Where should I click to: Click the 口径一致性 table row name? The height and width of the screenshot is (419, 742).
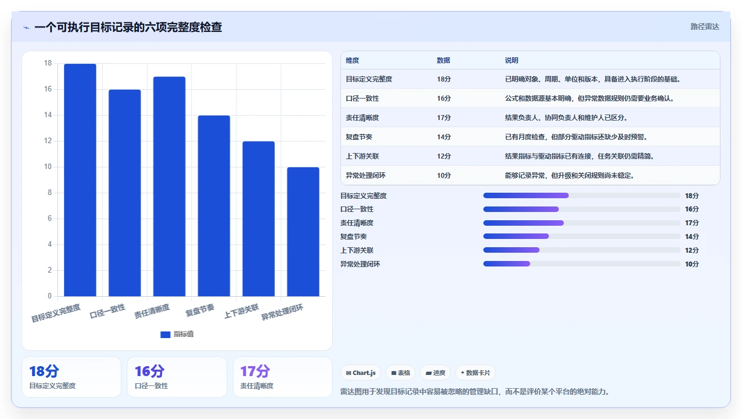click(362, 99)
